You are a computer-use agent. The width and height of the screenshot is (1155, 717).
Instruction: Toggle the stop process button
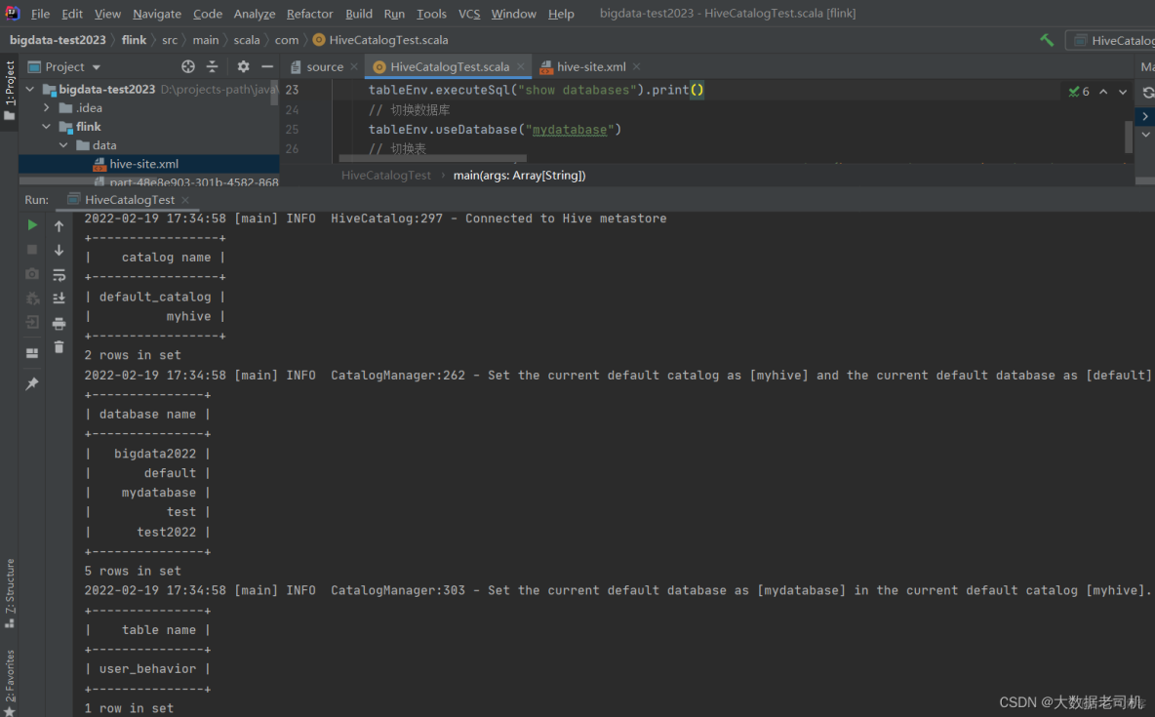pos(31,249)
